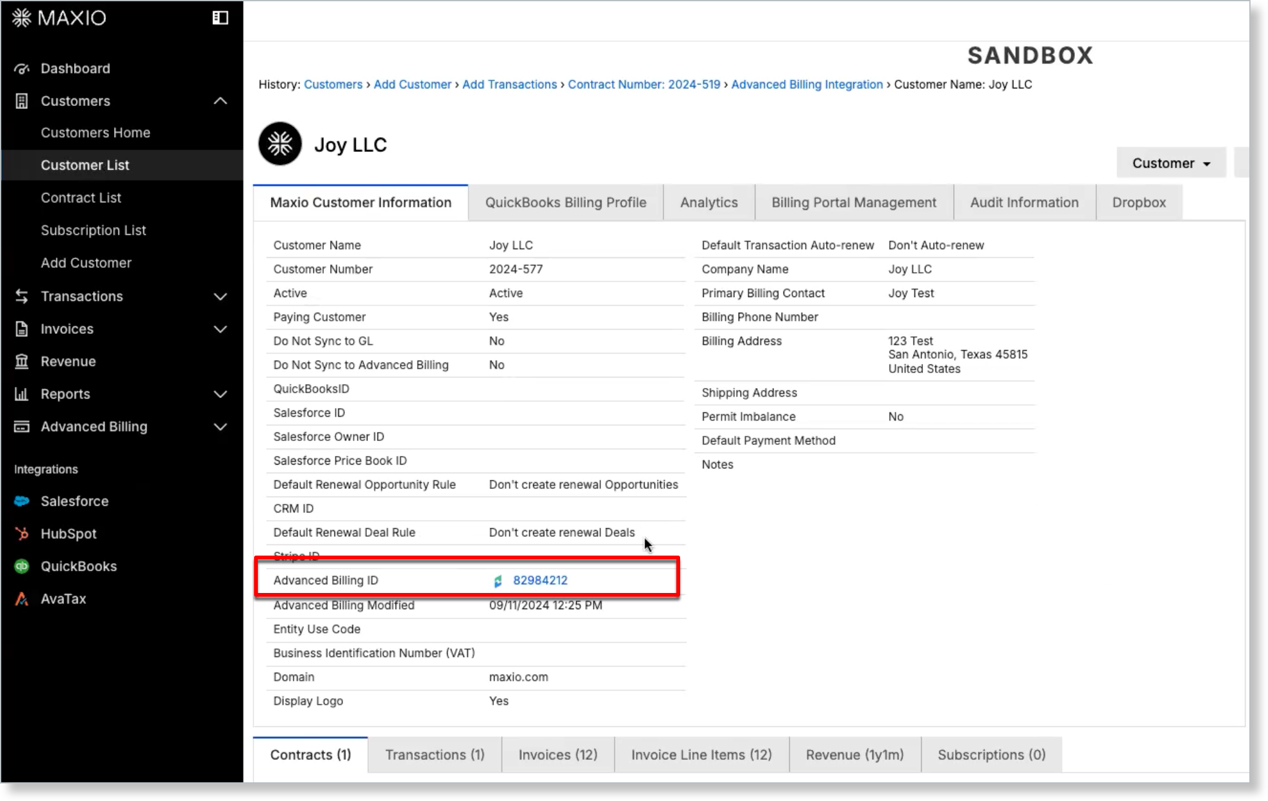Viewport: 1268px width, 801px height.
Task: Collapse the Customers menu chevron
Action: [x=220, y=101]
